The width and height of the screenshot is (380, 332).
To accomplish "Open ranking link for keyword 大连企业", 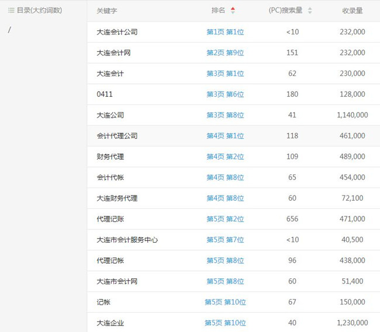I will tap(225, 323).
